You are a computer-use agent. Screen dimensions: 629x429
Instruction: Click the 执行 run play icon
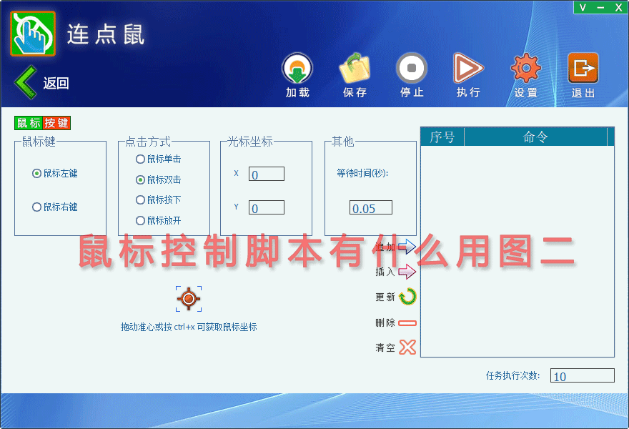coord(468,69)
